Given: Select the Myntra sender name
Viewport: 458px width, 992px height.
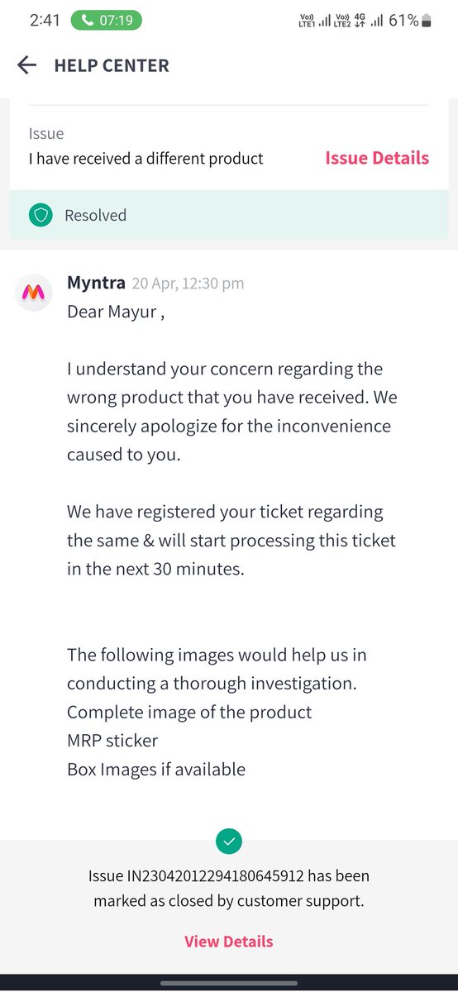Looking at the screenshot, I should [96, 283].
